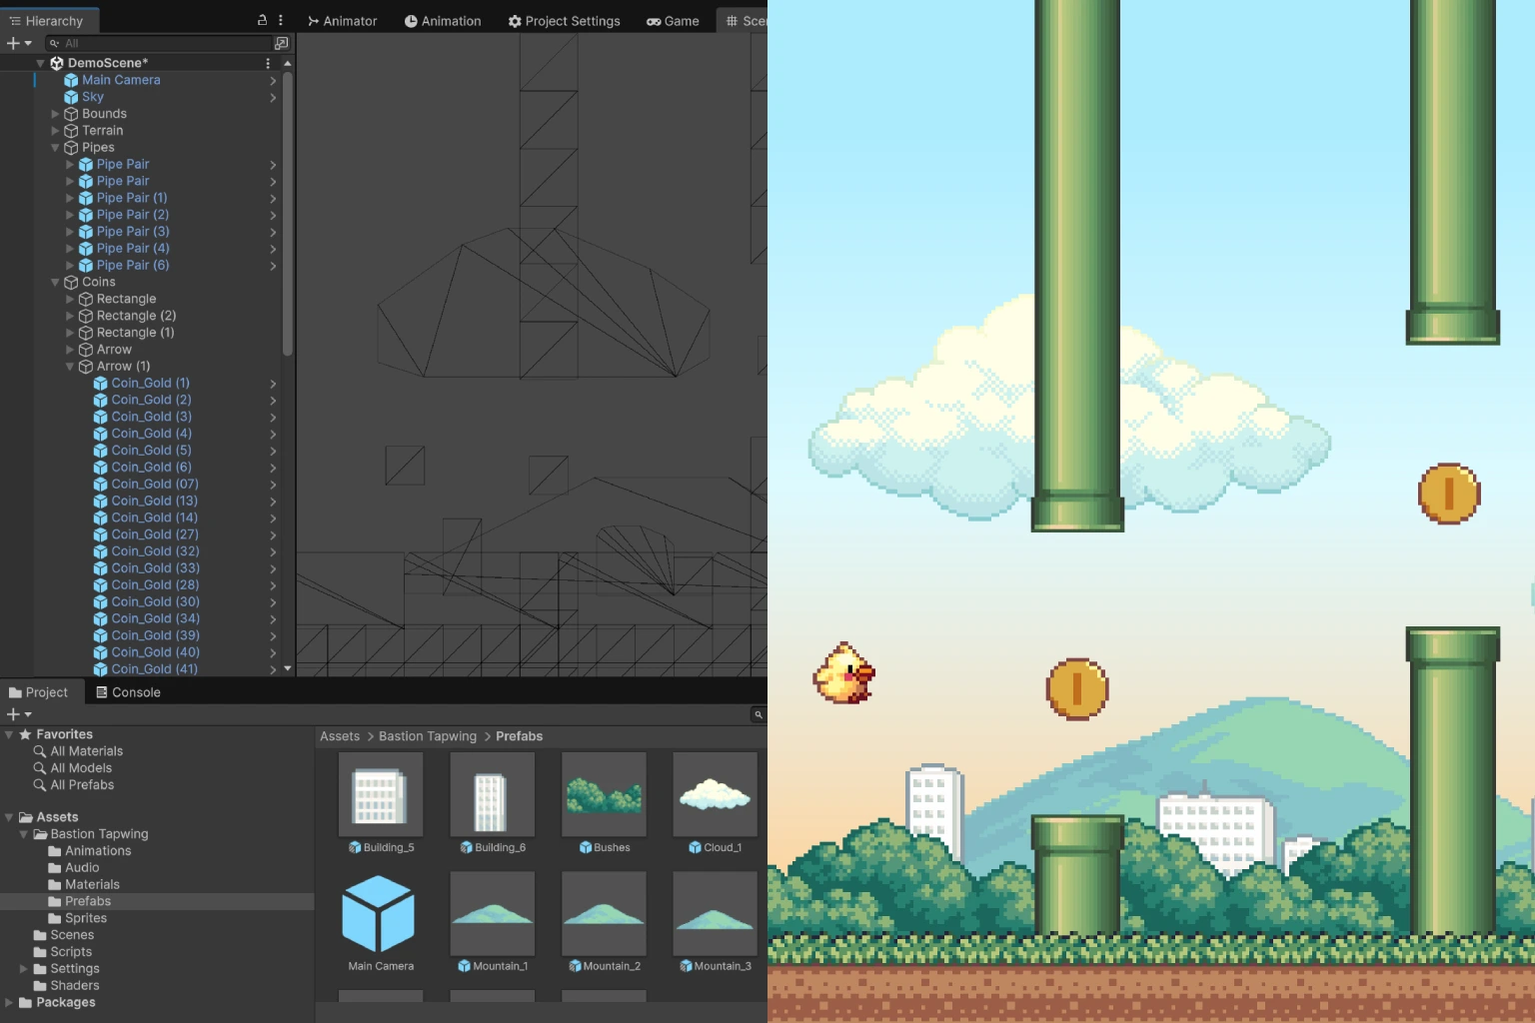The height and width of the screenshot is (1023, 1535).
Task: Open the Project Settings tab
Action: click(564, 21)
